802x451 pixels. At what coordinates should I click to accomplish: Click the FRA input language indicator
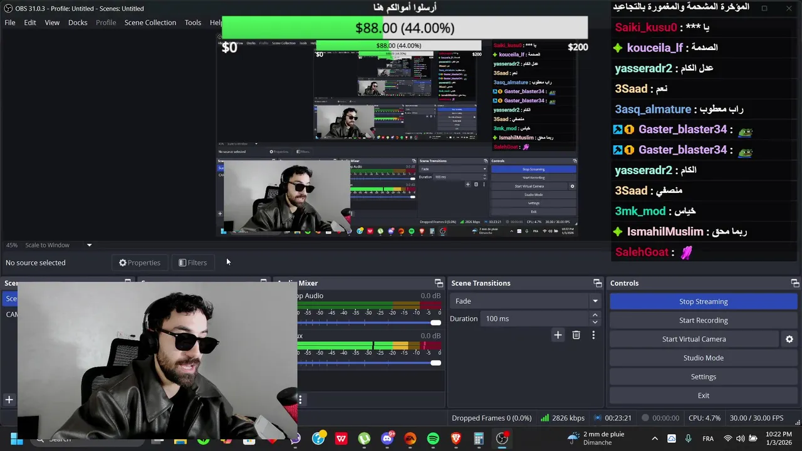pyautogui.click(x=708, y=438)
